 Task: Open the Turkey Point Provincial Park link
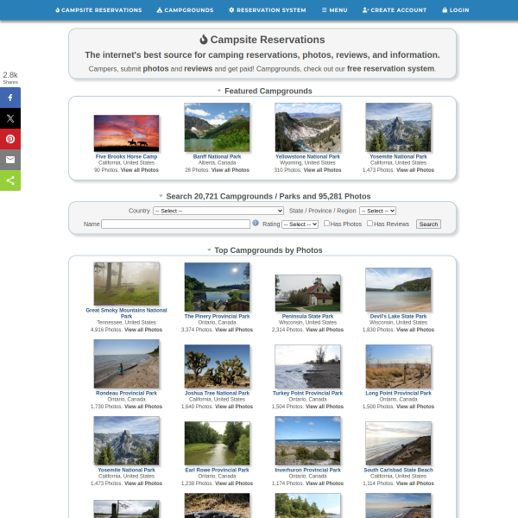point(307,393)
